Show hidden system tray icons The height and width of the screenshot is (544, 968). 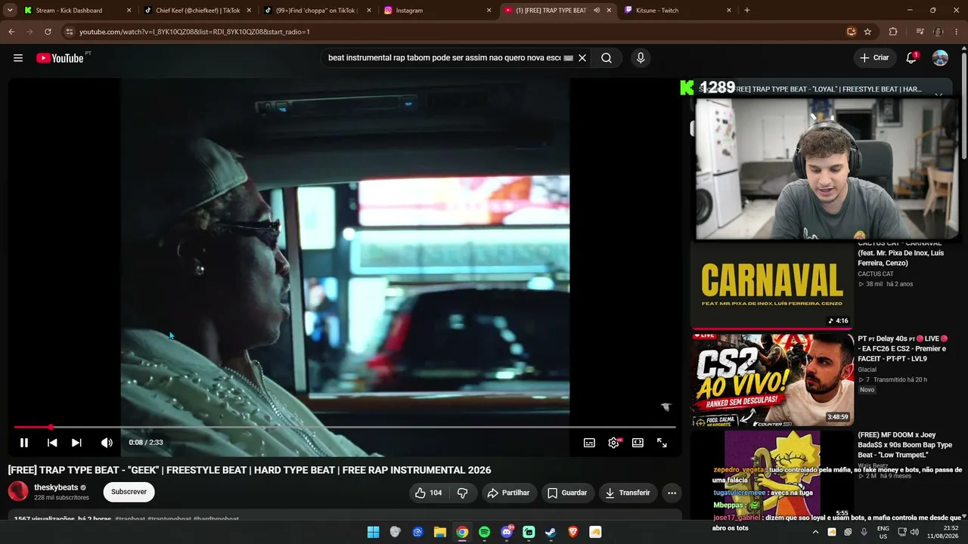(x=815, y=532)
